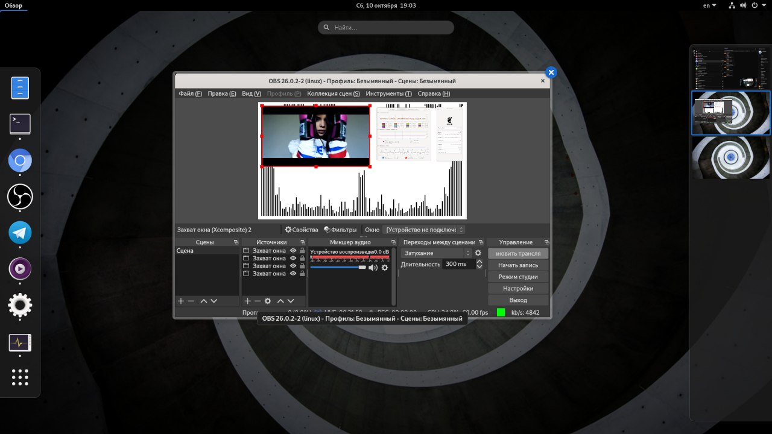Screen dimensions: 772x434
Task: Move source down in Источники panel
Action: [x=291, y=301]
